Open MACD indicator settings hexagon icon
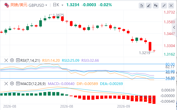 pos(12,84)
